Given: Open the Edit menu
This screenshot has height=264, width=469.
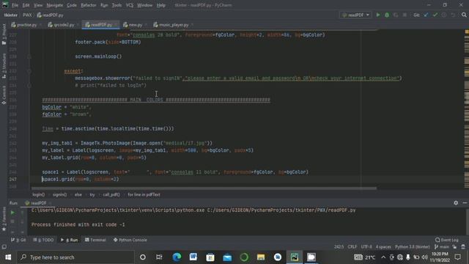Looking at the screenshot, I should (26, 5).
